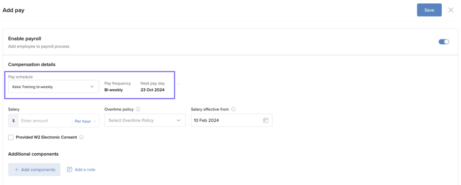Click the chevron in Keka Training bi-weekly field
The image size is (461, 185).
92,87
